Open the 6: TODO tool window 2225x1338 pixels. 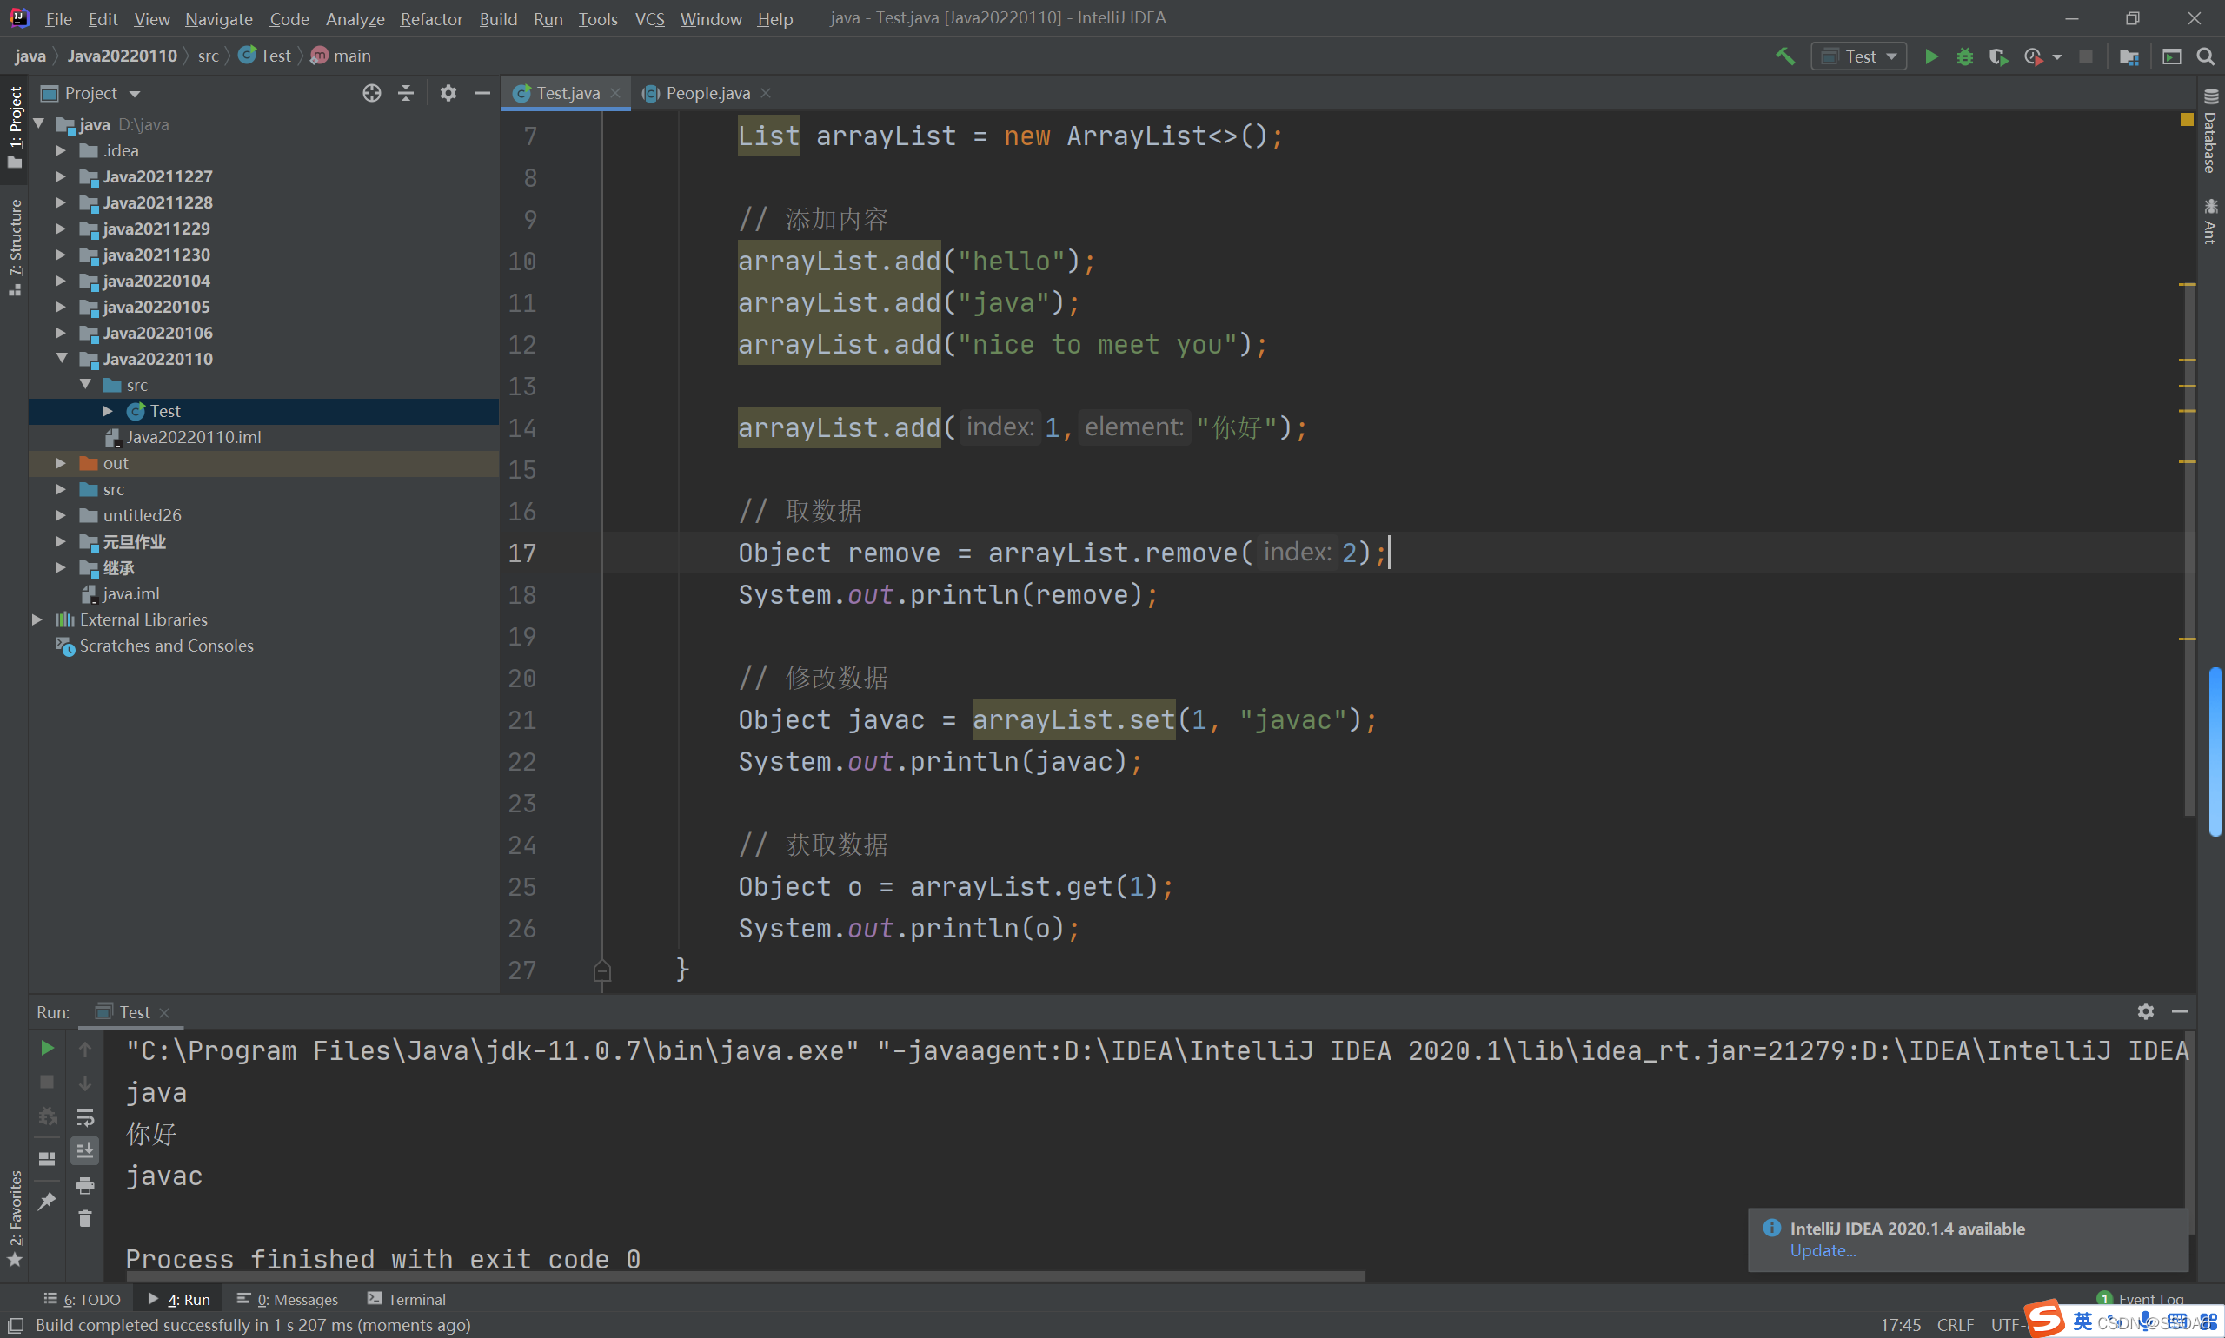82,1299
